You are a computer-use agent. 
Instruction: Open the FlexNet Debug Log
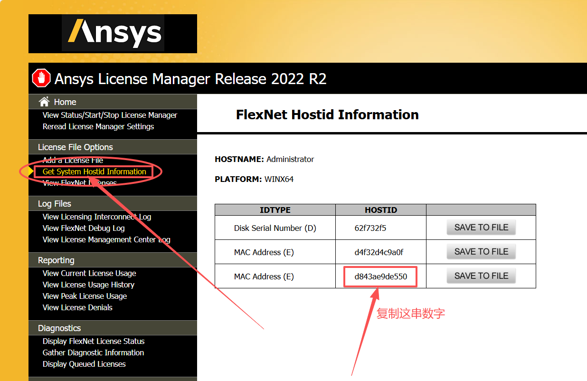click(x=84, y=228)
